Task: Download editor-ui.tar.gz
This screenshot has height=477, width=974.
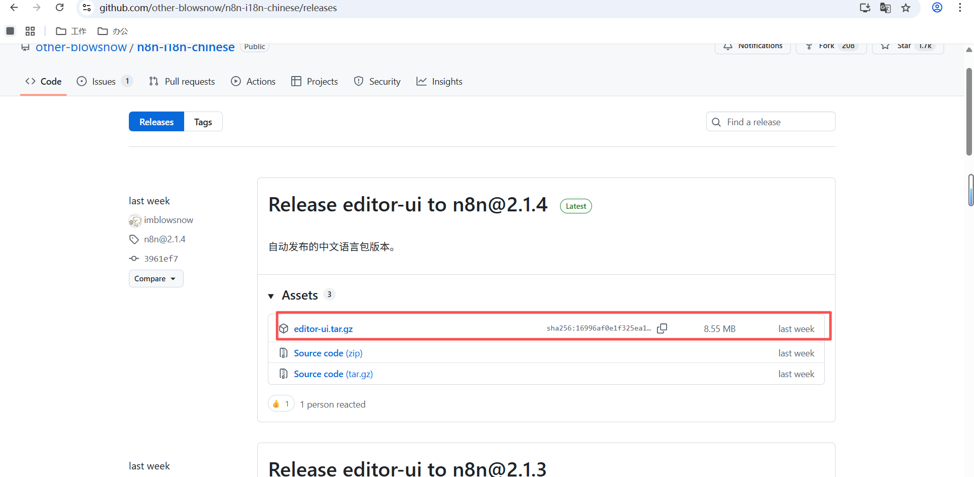Action: point(323,329)
